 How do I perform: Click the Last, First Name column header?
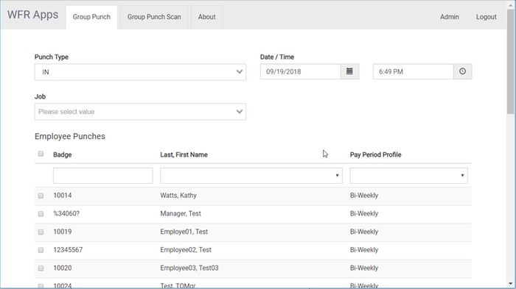pyautogui.click(x=184, y=154)
